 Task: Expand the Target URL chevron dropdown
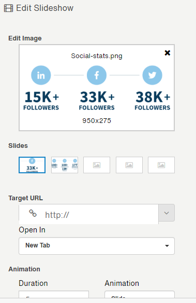tap(167, 213)
